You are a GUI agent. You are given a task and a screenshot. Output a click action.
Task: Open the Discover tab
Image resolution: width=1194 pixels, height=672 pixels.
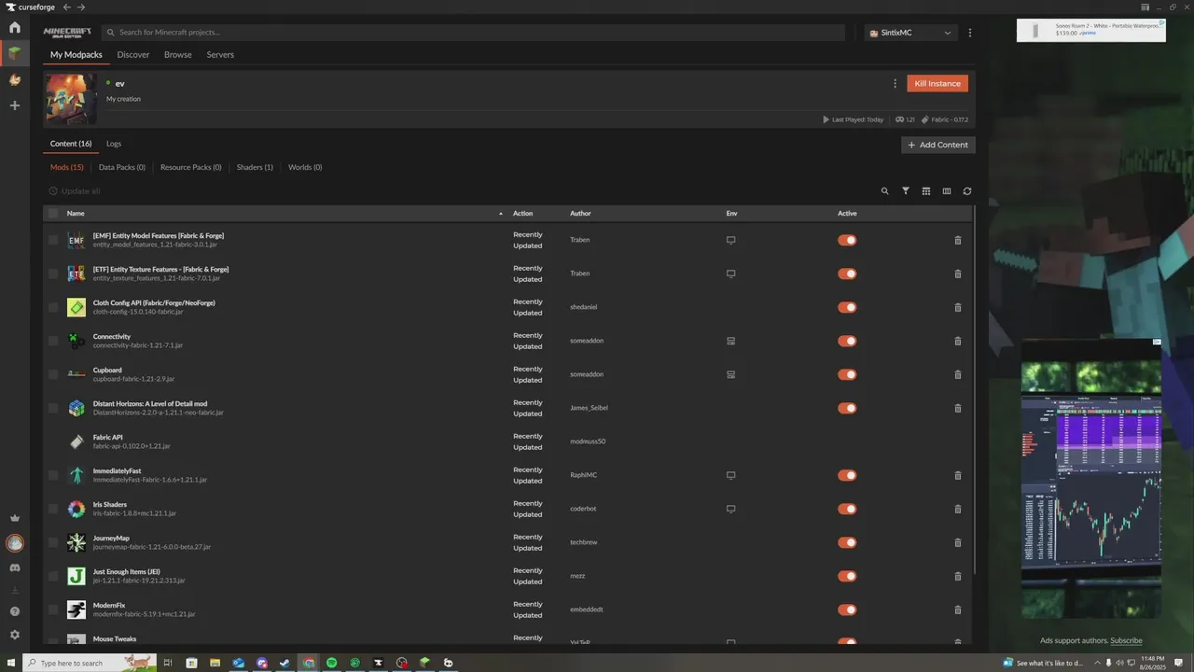[x=133, y=55]
